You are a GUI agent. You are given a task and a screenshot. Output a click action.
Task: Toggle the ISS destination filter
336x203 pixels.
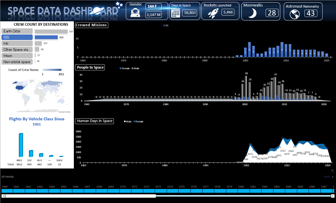[x=17, y=37]
